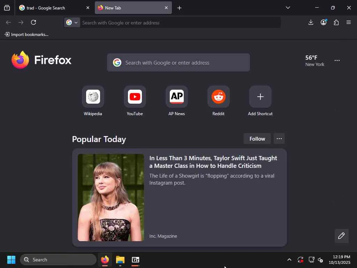
Task: Go forward one page
Action: pos(21,22)
